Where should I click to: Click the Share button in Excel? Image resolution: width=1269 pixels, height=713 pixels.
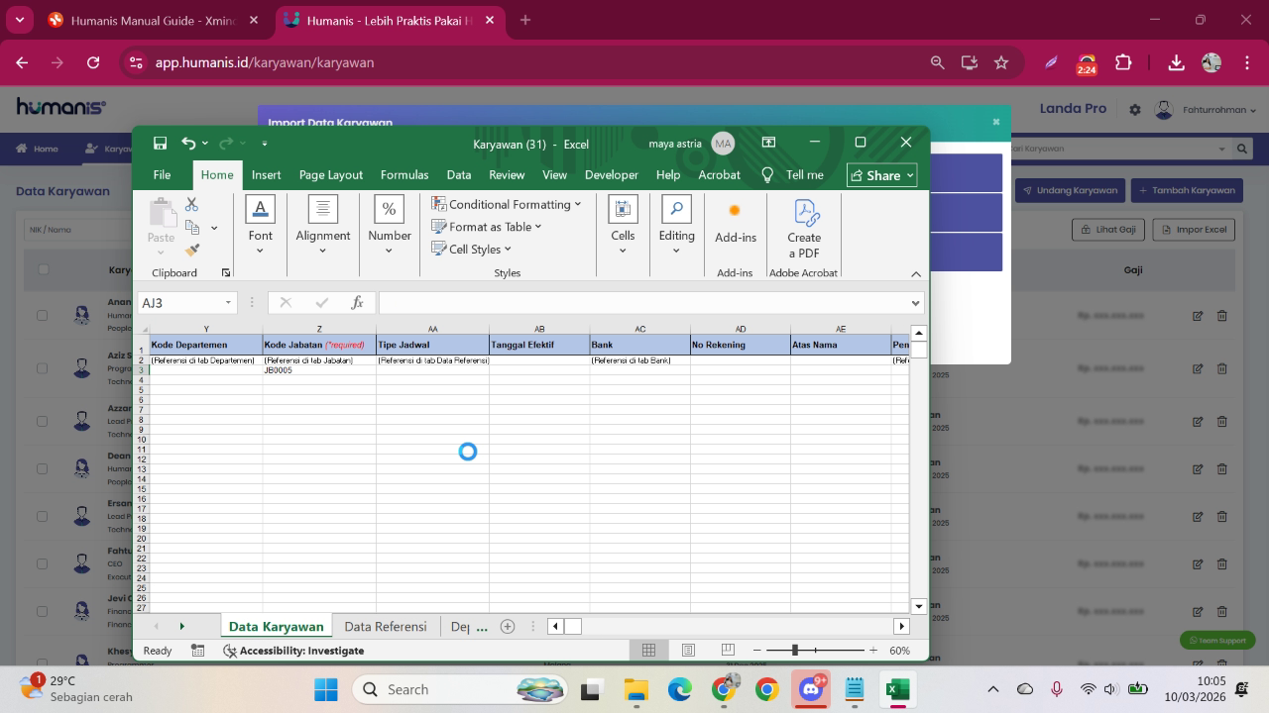click(881, 175)
